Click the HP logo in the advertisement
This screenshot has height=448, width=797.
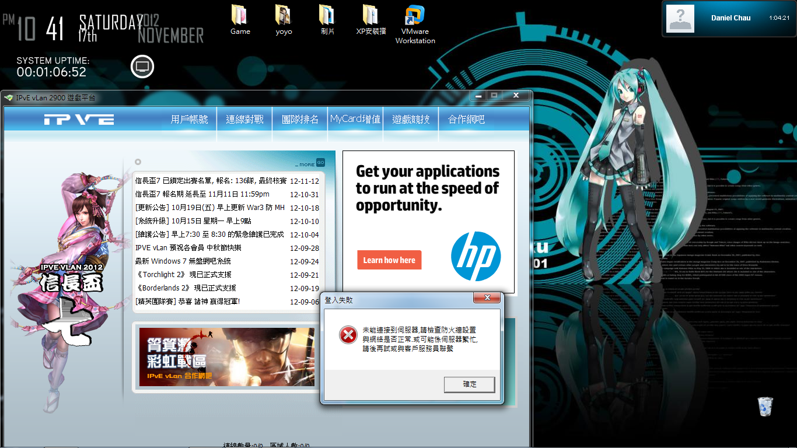(x=476, y=256)
